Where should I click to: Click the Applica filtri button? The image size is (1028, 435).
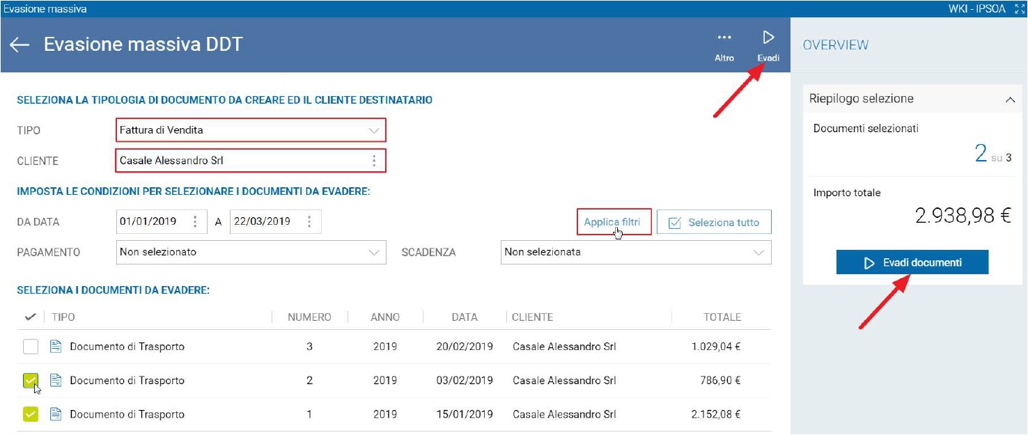click(614, 223)
